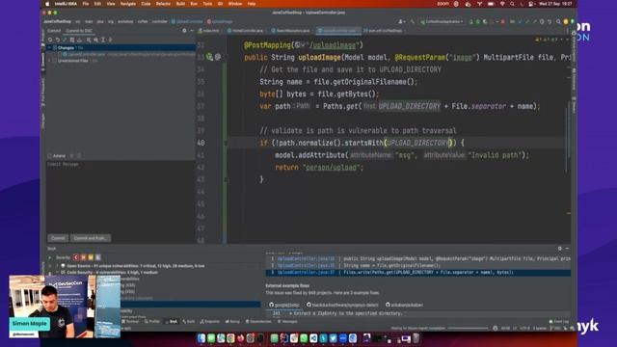Toggle the Low severity filter in Snyk
Screen dimensions: 617x347
[x=98, y=257]
